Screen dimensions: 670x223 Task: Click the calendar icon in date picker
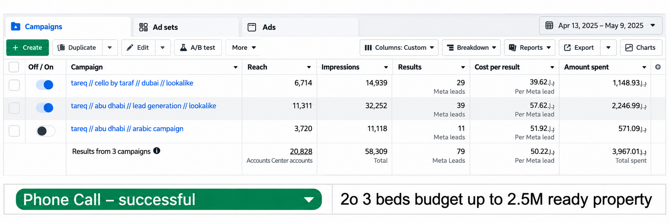tap(549, 25)
